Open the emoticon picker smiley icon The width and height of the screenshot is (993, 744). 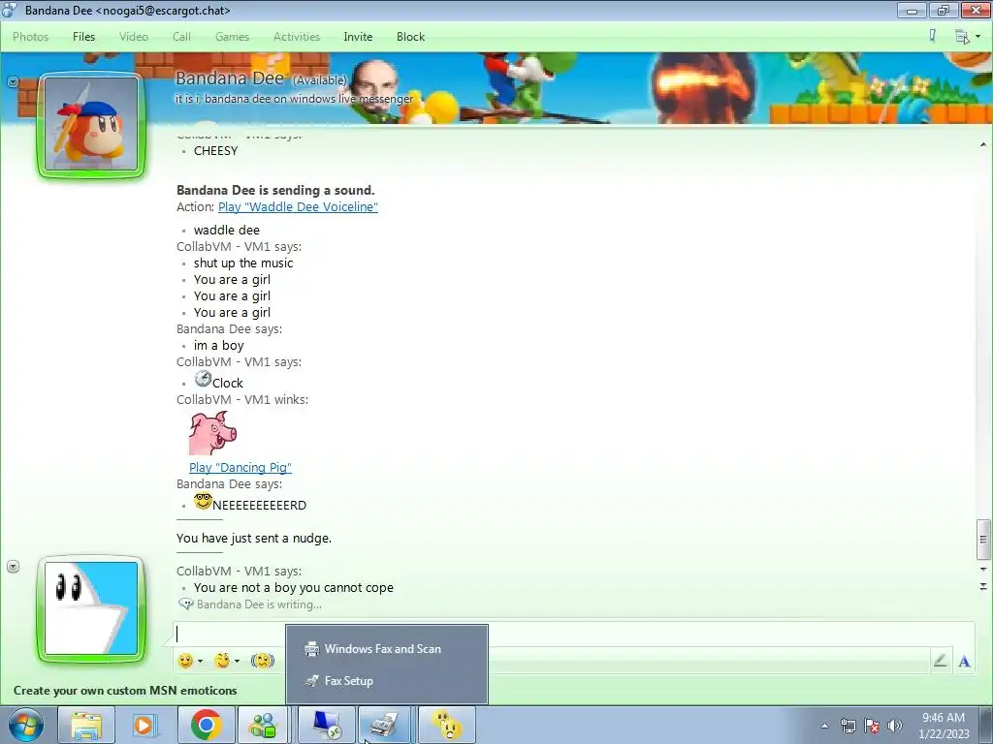185,661
